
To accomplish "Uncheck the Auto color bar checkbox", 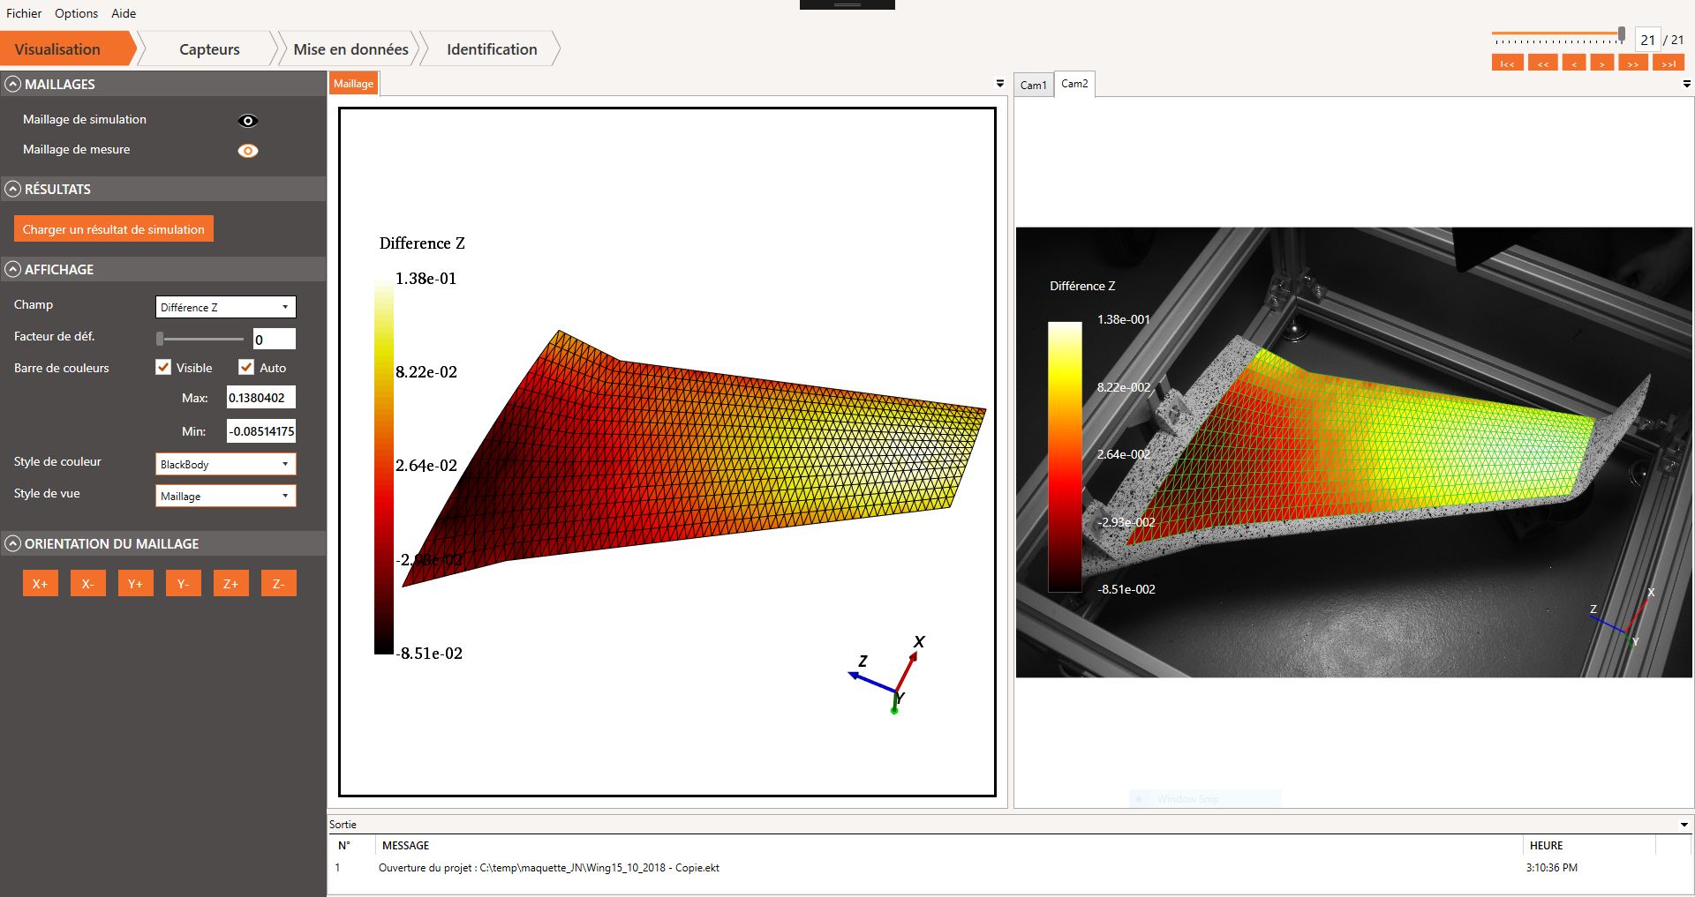I will tap(246, 367).
